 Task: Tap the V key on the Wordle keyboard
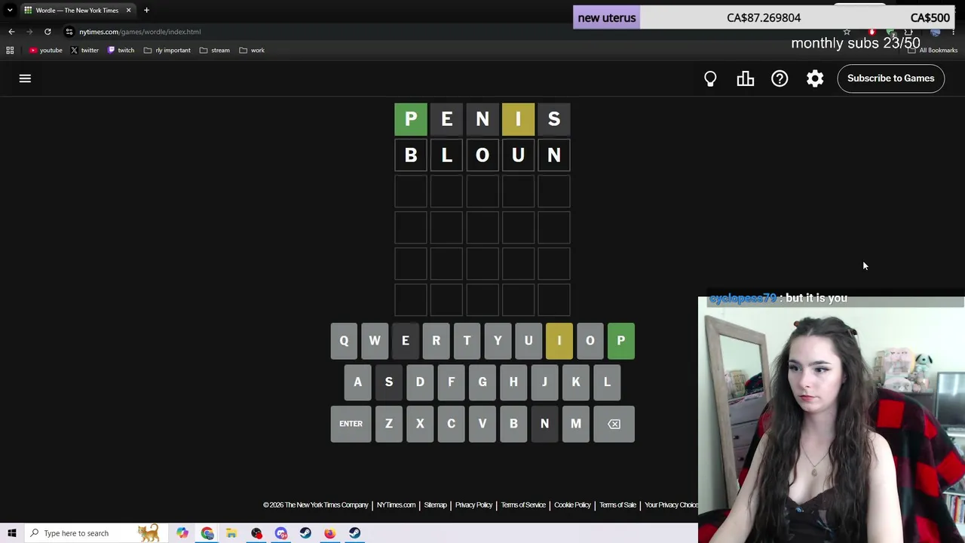coord(482,424)
